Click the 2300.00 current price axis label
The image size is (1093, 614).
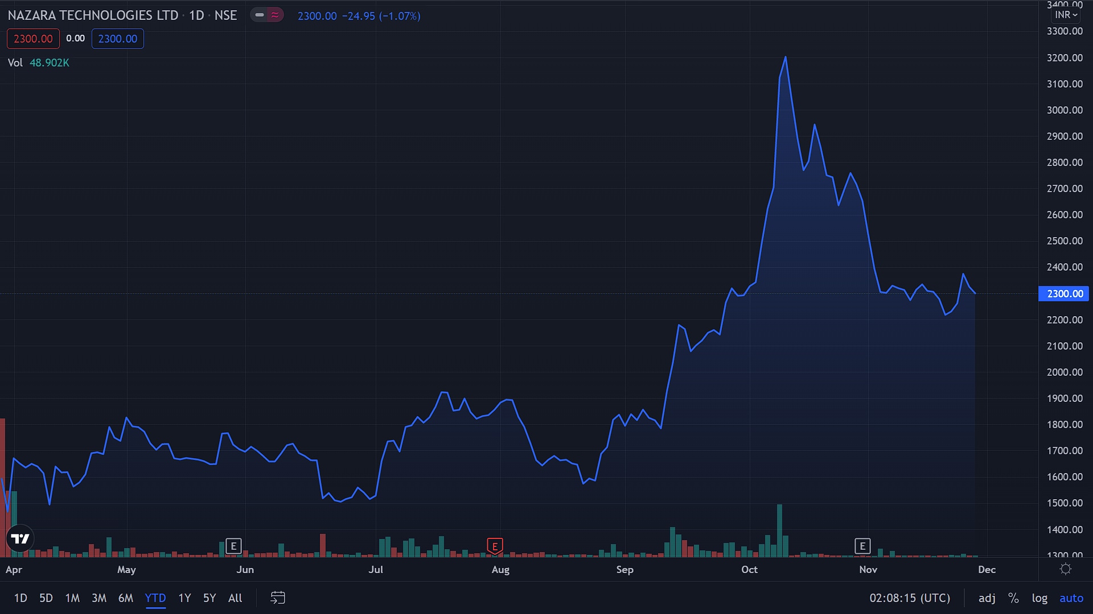[x=1064, y=294]
